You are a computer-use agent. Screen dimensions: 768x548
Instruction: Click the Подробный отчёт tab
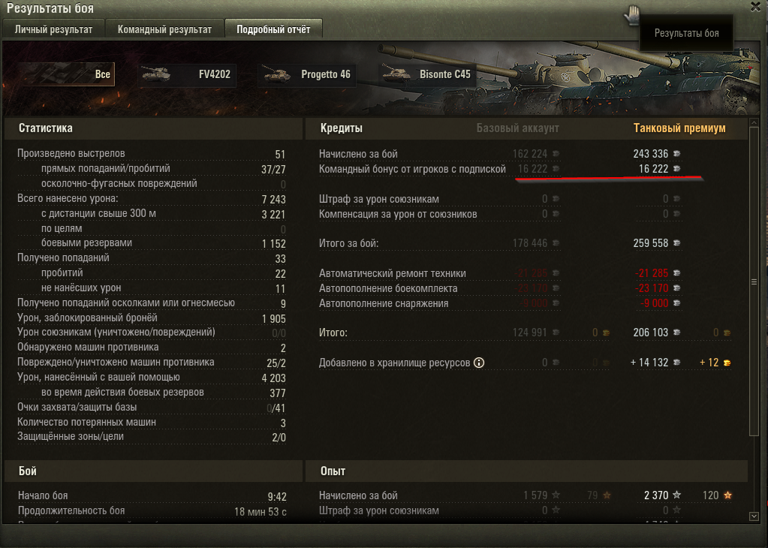point(273,29)
